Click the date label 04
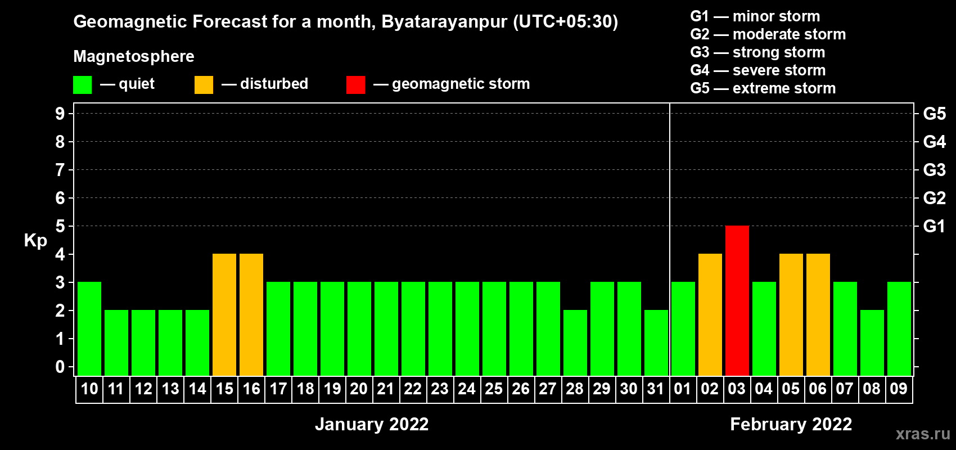Image resolution: width=956 pixels, height=450 pixels. (x=764, y=389)
